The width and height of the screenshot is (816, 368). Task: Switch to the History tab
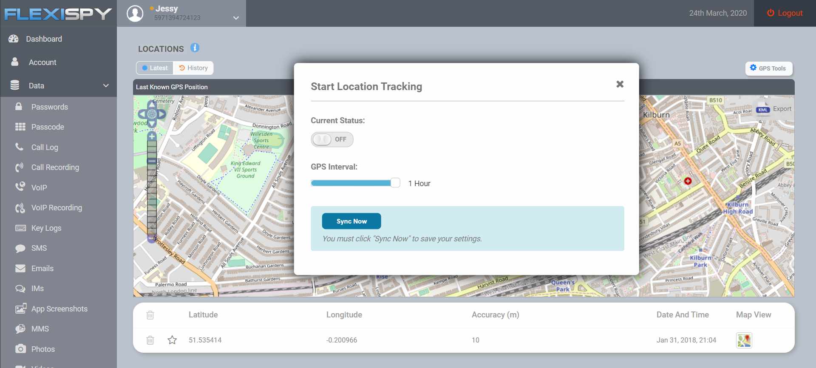pyautogui.click(x=193, y=68)
